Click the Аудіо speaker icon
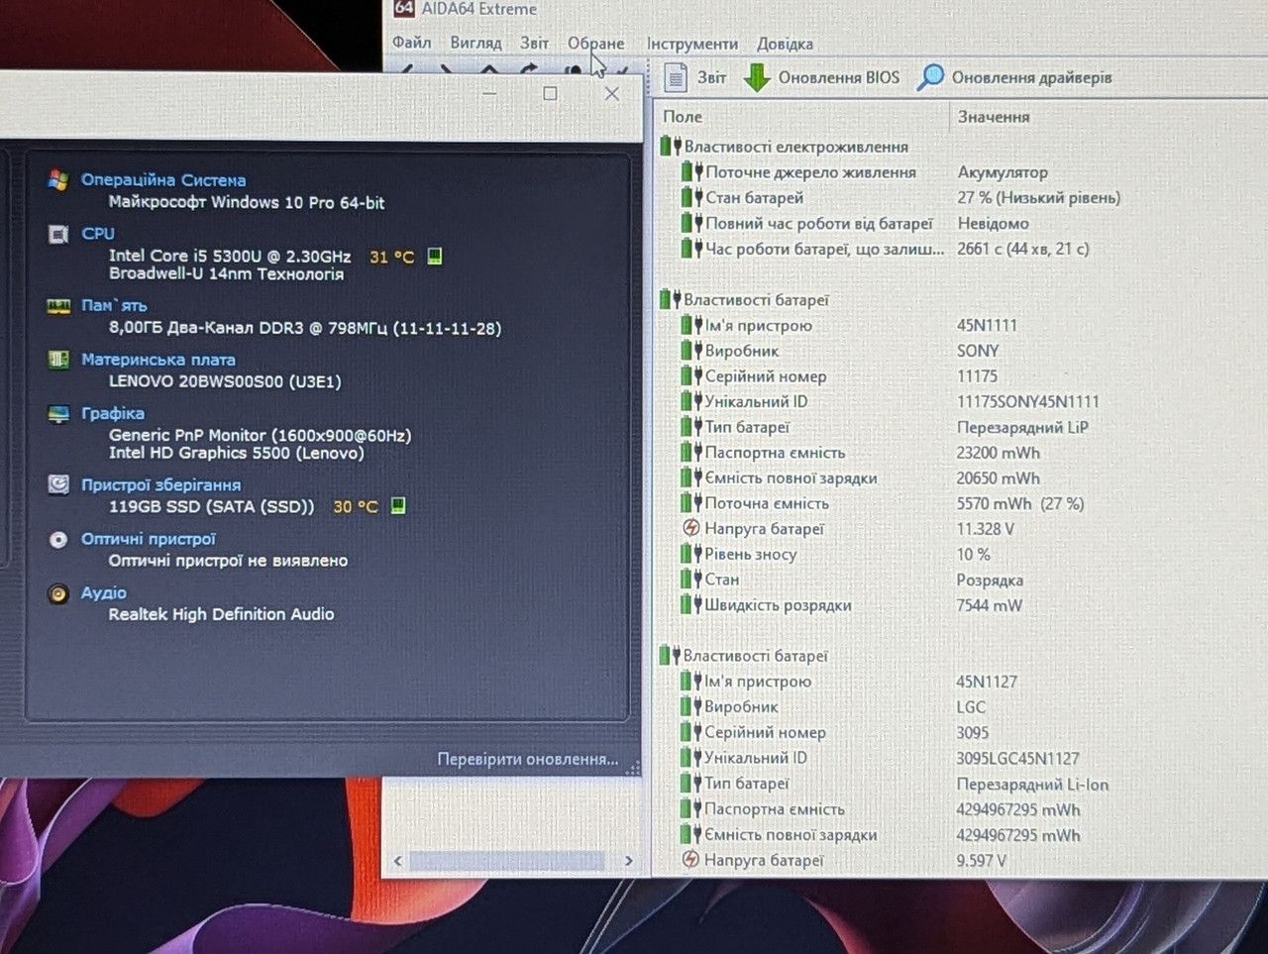This screenshot has width=1268, height=954. pos(58,593)
